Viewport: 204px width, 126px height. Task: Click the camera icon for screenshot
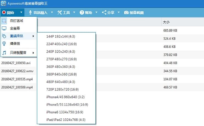coord(126,12)
